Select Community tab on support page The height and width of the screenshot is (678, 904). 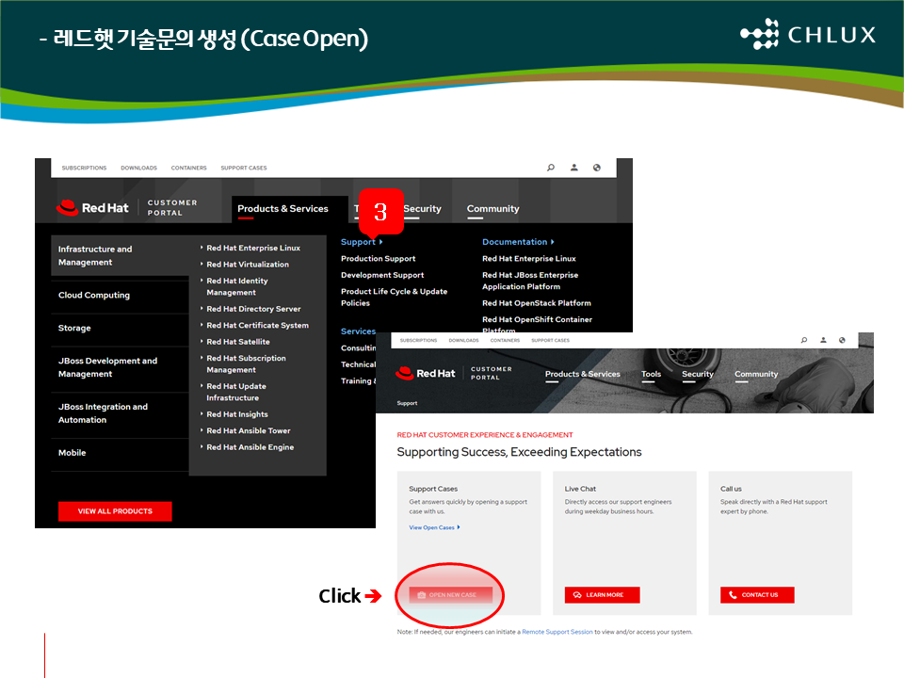coord(756,374)
